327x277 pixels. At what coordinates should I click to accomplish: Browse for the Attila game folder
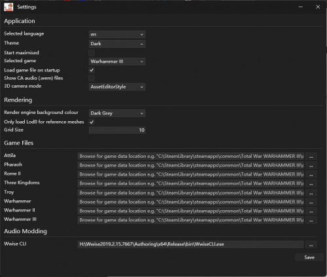[311, 157]
